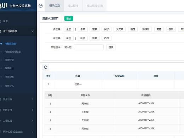The width and height of the screenshot is (184, 138).
Task: Open the sidebar item just below 待整改隐患
Action: (12, 52)
